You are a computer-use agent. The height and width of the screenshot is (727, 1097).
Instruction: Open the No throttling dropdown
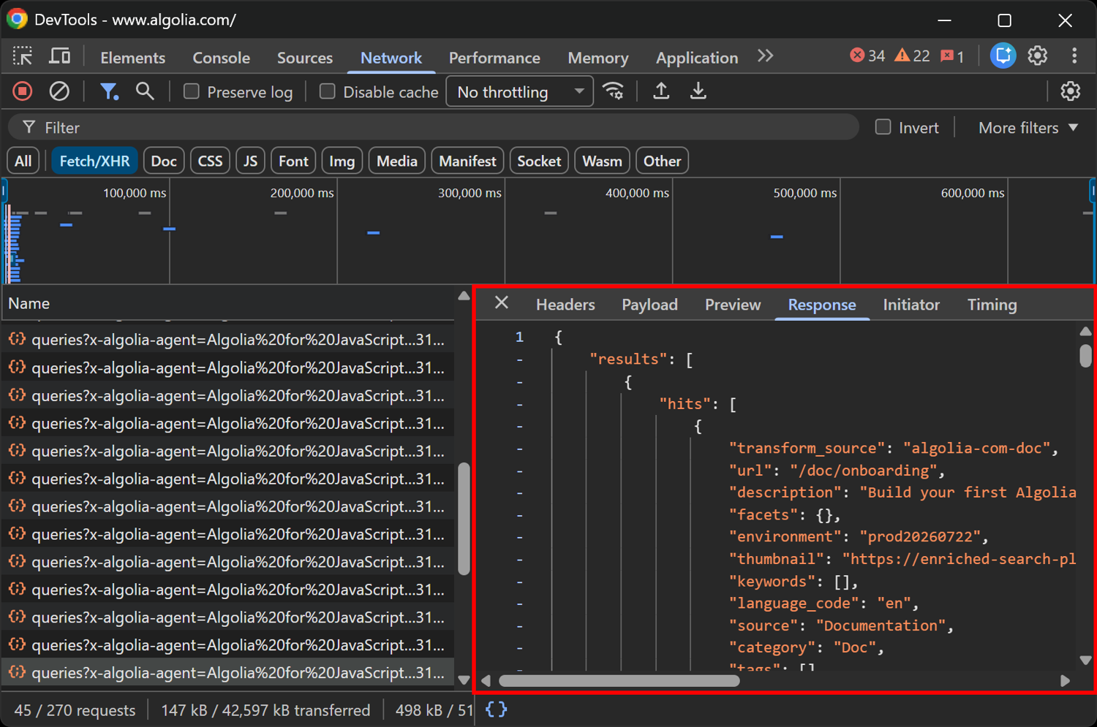519,91
